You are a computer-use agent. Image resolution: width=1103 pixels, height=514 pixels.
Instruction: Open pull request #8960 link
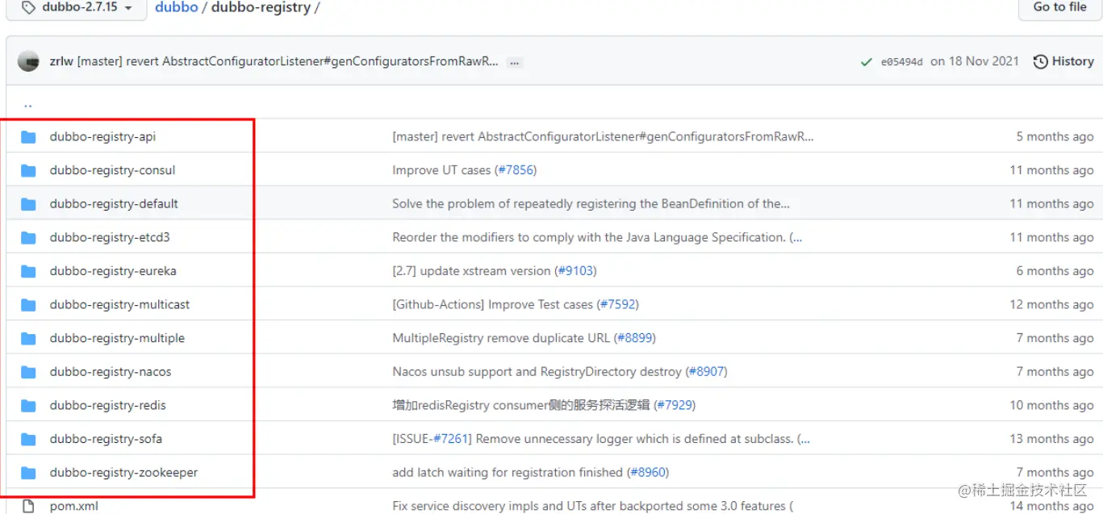click(648, 472)
